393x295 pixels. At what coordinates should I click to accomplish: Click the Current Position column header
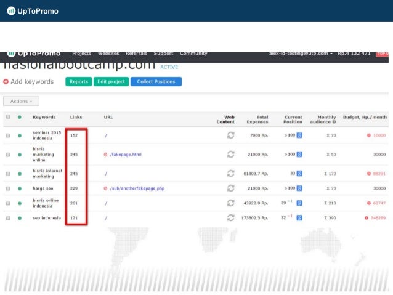[x=293, y=119]
